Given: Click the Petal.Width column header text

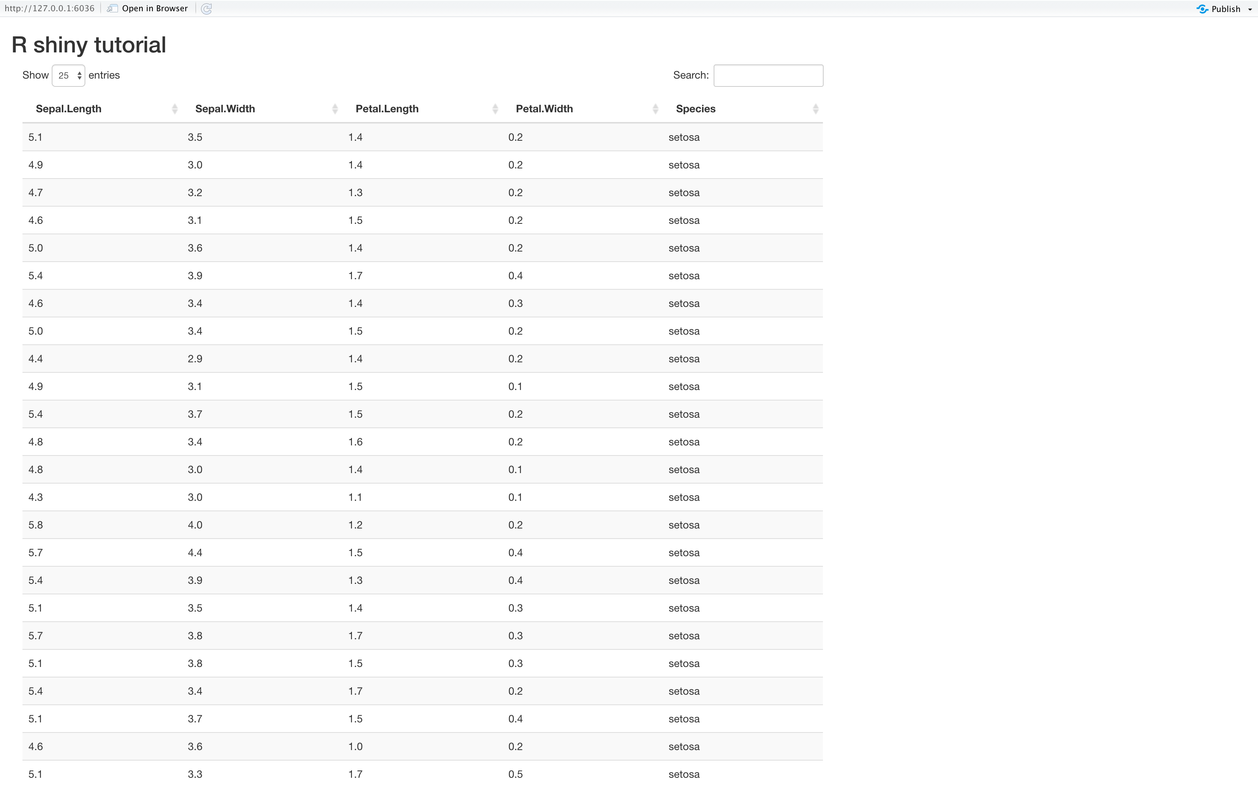Looking at the screenshot, I should [x=544, y=109].
